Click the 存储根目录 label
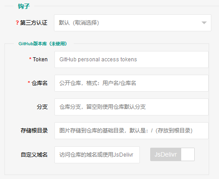 pyautogui.click(x=34, y=131)
